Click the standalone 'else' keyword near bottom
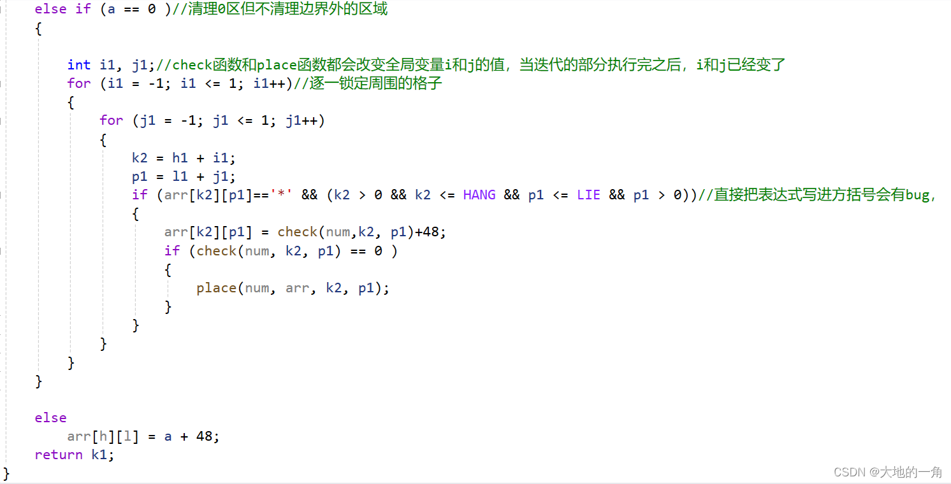Screen dimensions: 951x484 click(x=51, y=418)
